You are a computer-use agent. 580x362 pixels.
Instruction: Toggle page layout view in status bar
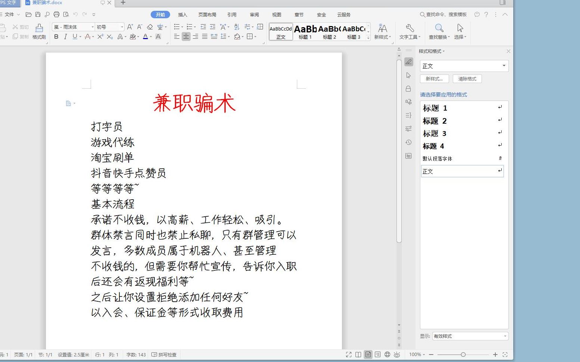[368, 355]
